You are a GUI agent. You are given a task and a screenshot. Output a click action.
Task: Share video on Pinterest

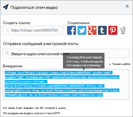pyautogui.click(x=113, y=30)
